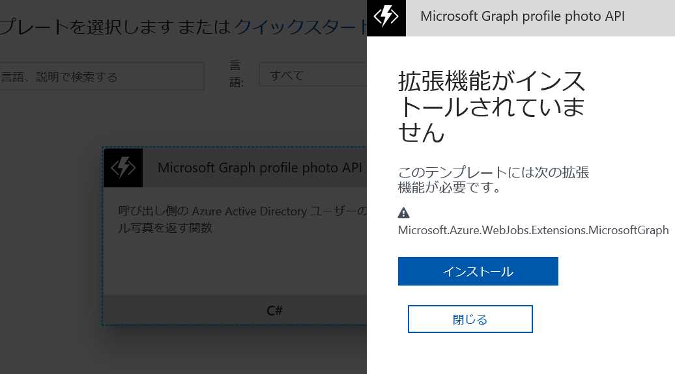
Task: Click the function icon on the template card
Action: (123, 168)
